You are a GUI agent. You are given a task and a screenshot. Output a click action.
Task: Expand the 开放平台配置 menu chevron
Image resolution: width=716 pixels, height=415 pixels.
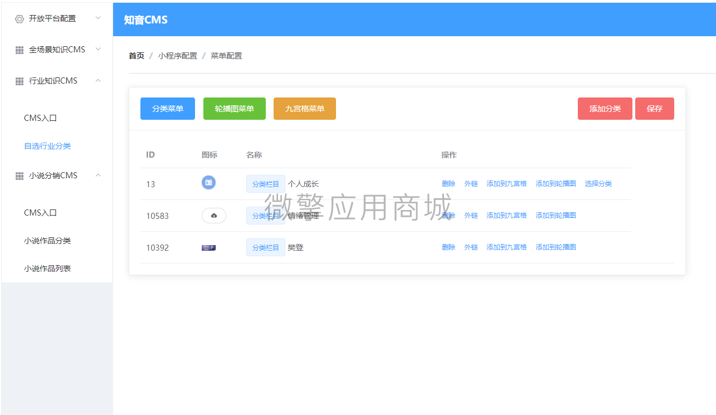98,18
